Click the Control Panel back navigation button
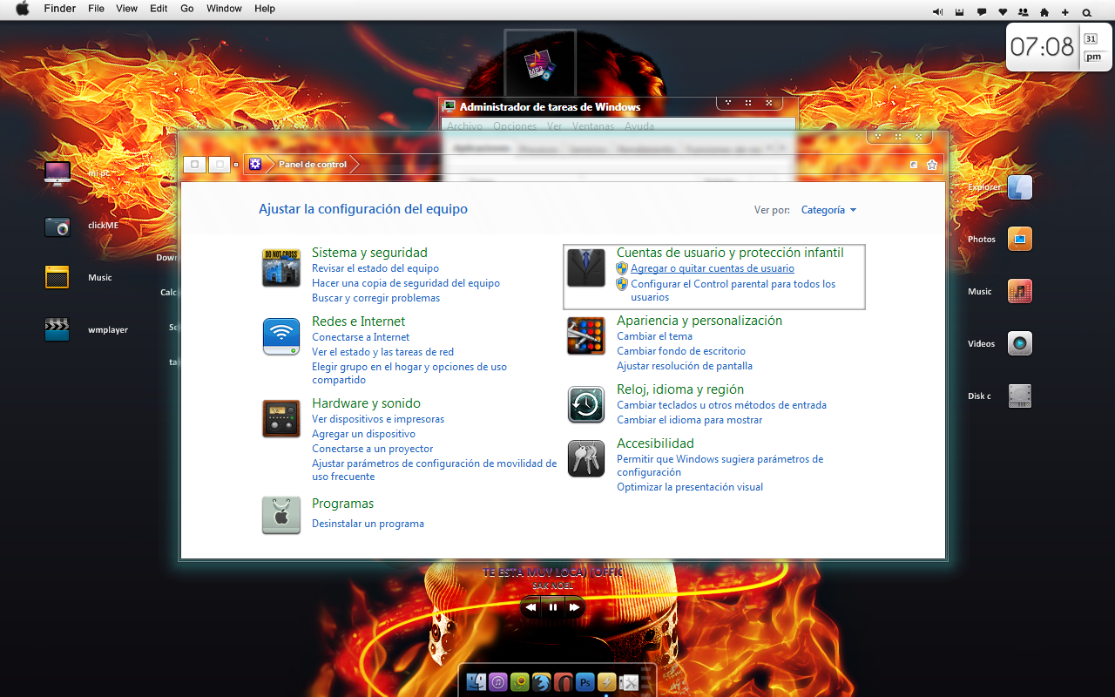Screen dimensions: 1115x697 [x=194, y=164]
